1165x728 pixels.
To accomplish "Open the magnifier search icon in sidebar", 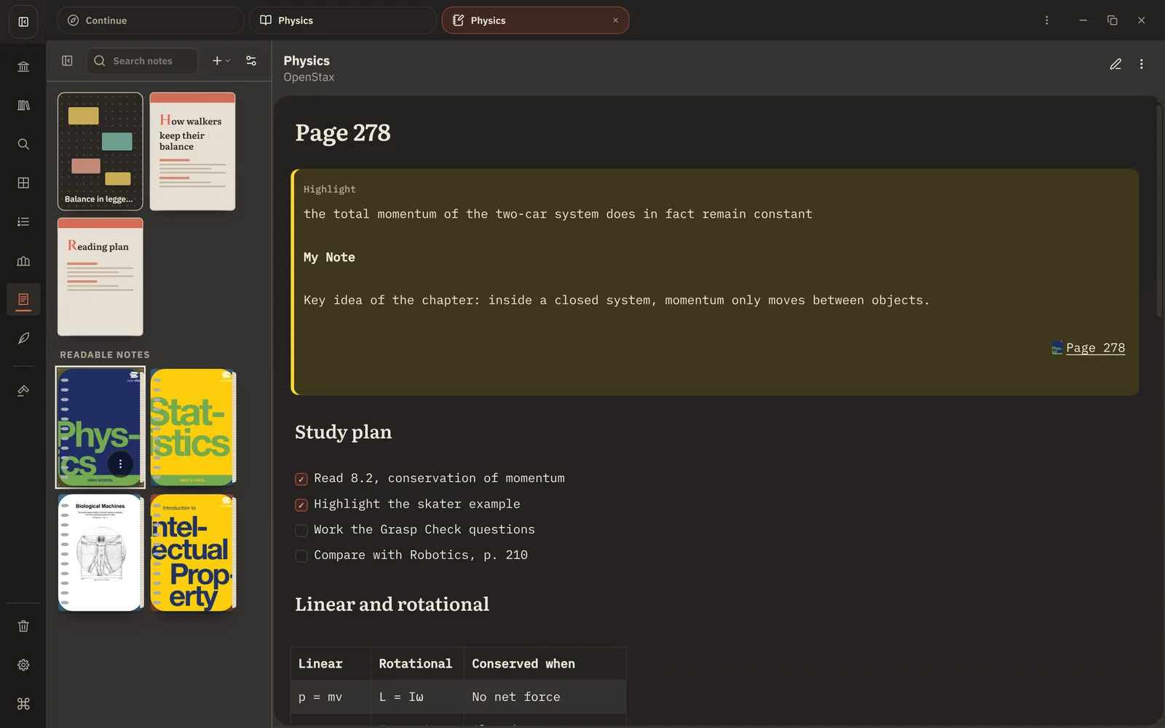I will 23,144.
